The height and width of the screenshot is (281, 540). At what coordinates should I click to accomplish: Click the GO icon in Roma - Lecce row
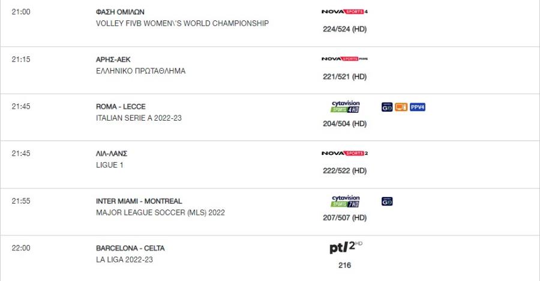(x=387, y=107)
